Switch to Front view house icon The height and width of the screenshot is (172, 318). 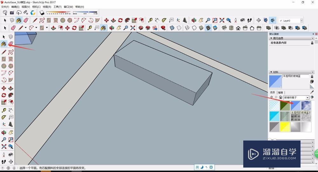tap(238, 28)
